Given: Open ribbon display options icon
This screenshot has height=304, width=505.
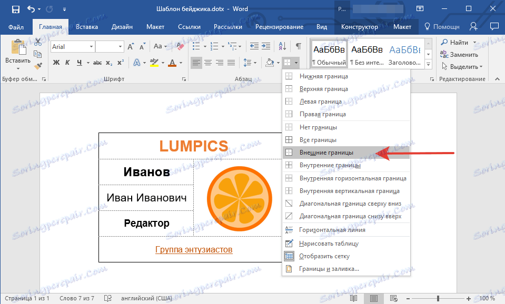Looking at the screenshot, I should click(x=420, y=9).
